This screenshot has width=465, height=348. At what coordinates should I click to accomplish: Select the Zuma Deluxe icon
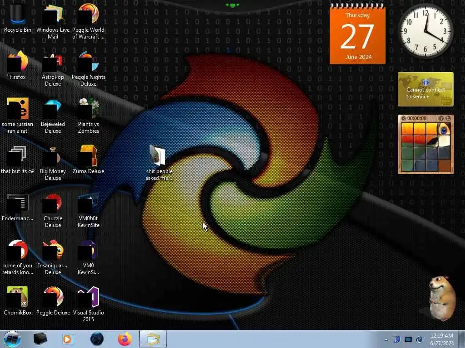[89, 160]
